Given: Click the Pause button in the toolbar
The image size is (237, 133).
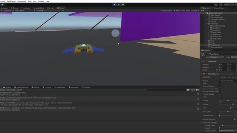Looking at the screenshot, I should coord(119,5).
